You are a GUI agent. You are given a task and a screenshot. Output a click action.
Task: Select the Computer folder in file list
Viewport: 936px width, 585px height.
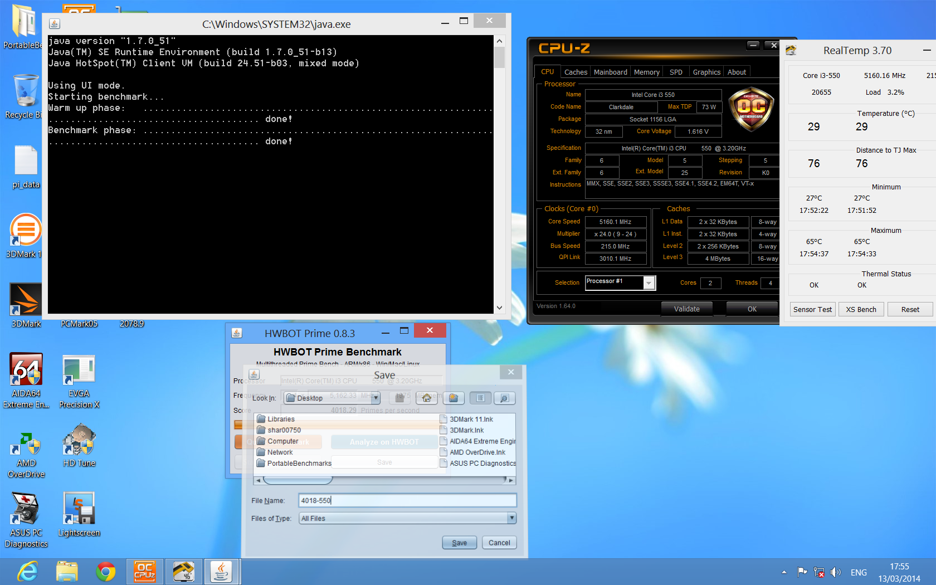click(x=277, y=441)
